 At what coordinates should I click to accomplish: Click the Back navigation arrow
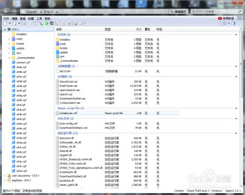6,11
